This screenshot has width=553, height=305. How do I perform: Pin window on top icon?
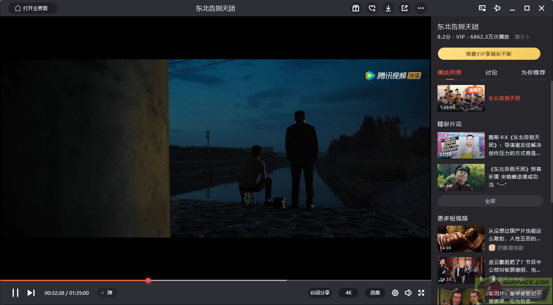tap(497, 8)
